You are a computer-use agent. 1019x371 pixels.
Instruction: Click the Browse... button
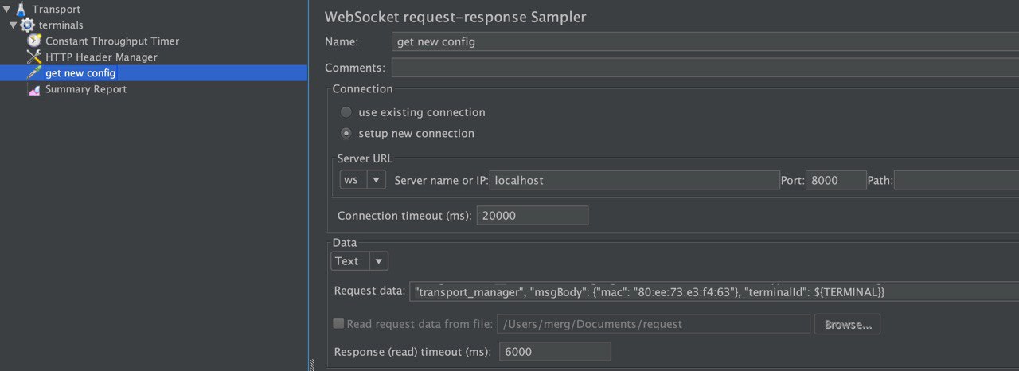[848, 324]
